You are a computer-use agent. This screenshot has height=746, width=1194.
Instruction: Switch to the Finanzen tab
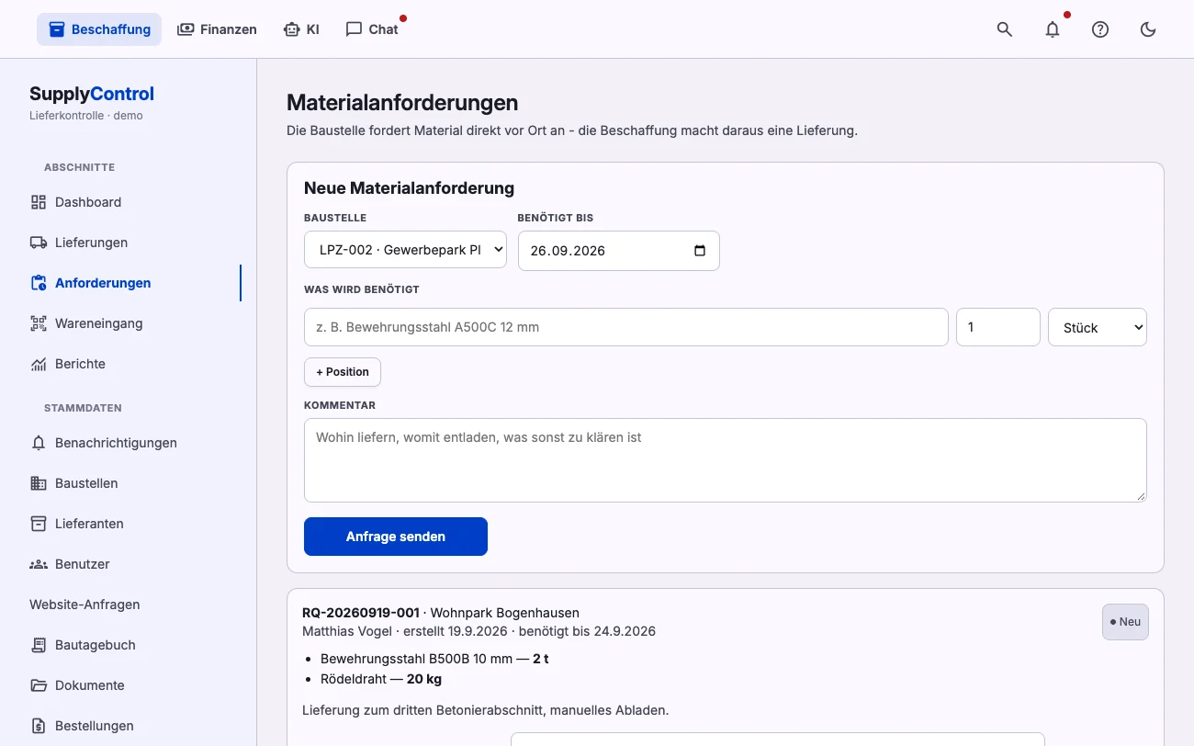217,29
